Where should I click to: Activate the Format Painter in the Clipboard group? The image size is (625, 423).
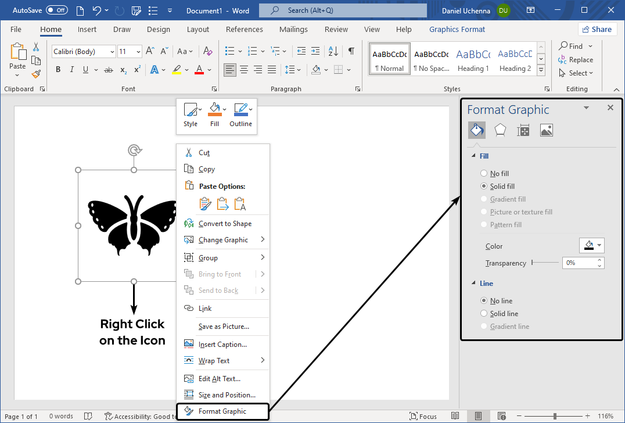[35, 73]
